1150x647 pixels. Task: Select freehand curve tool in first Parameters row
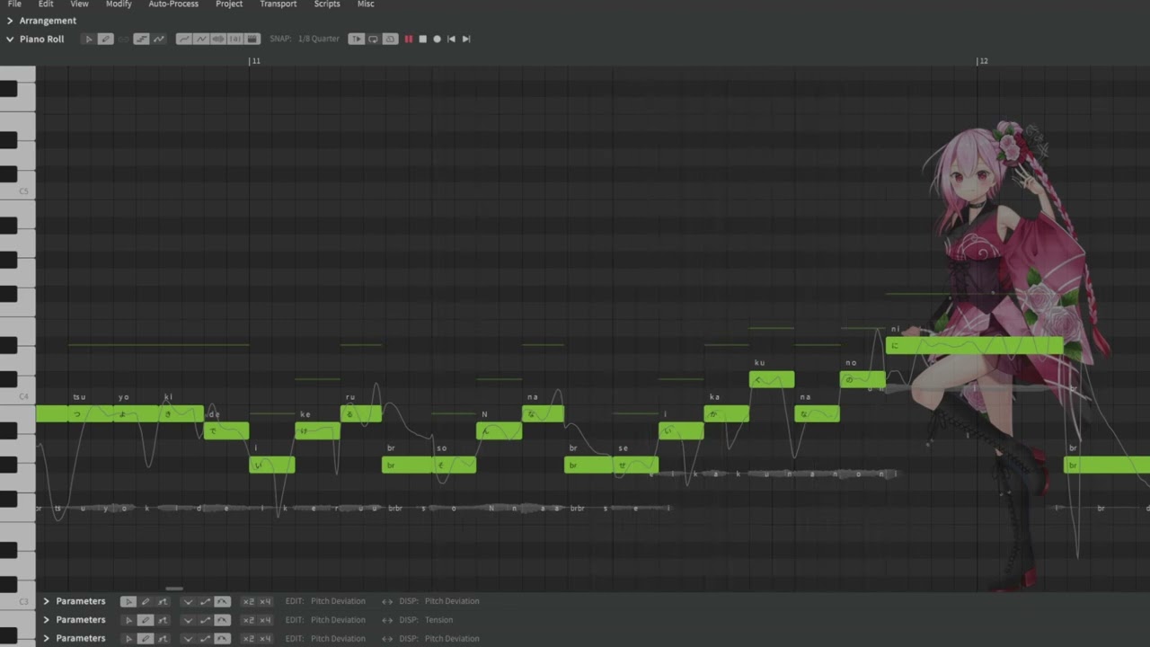pos(163,601)
